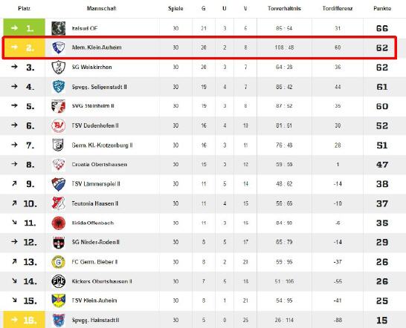
Task: Select the Croatia Obertshausen checkered logo
Action: (58, 165)
